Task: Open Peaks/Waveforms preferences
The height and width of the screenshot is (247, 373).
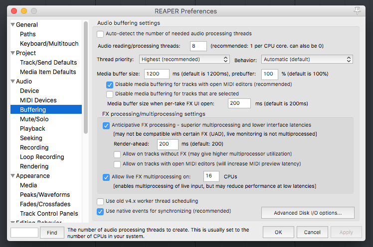Action: pos(45,195)
